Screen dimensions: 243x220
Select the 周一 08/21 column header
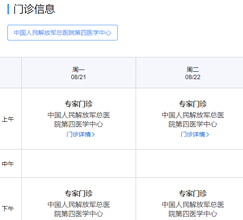tap(79, 73)
